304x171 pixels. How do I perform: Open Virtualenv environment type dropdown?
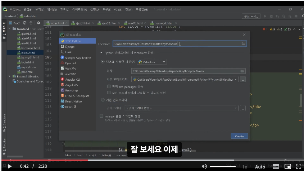pos(151,62)
